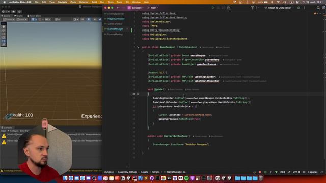326x183 pixels.
Task: Open the Git menu
Action: point(127,2)
